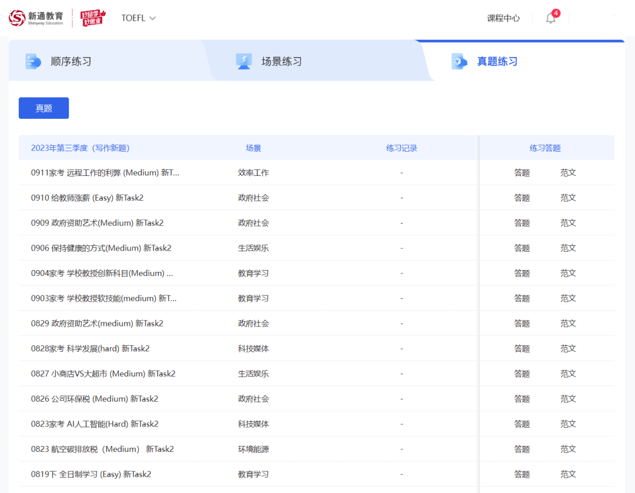Click 效率工作 scene in 0911家考 row
This screenshot has width=635, height=493.
pos(253,172)
